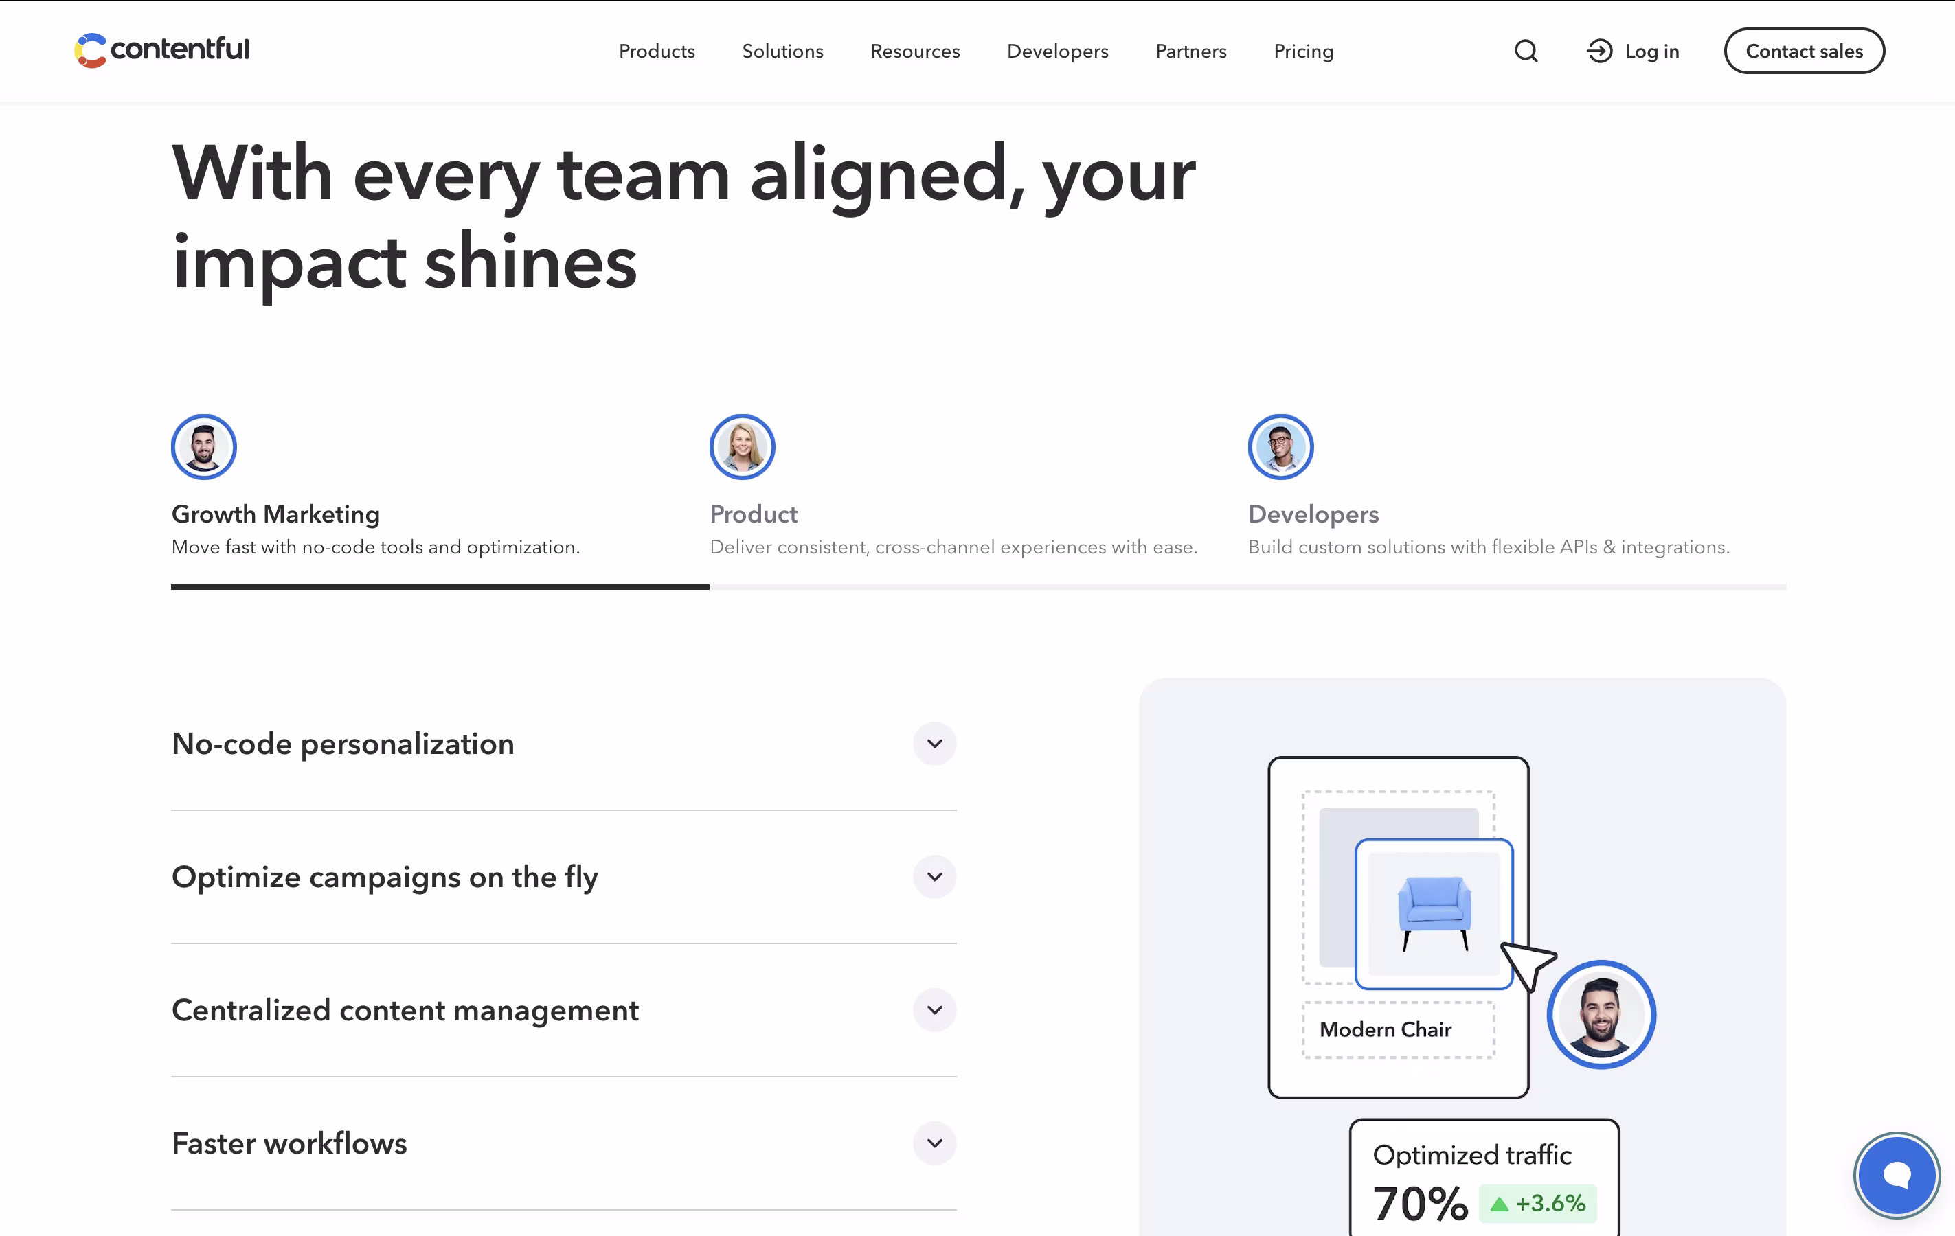
Task: Go to the Pricing page
Action: pos(1303,51)
